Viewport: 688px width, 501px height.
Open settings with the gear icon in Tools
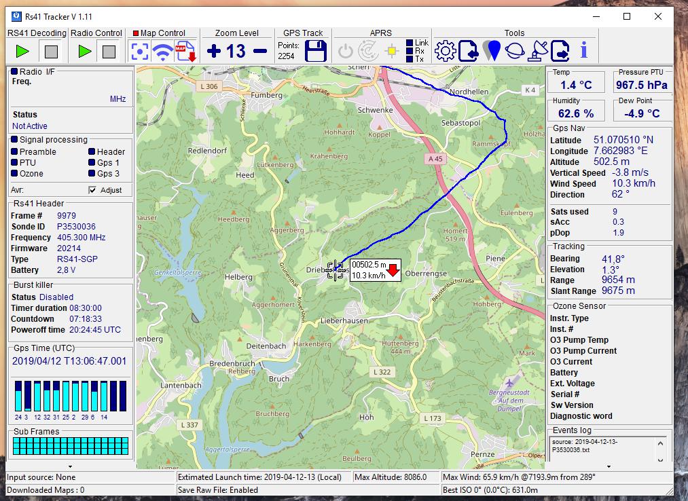(445, 51)
